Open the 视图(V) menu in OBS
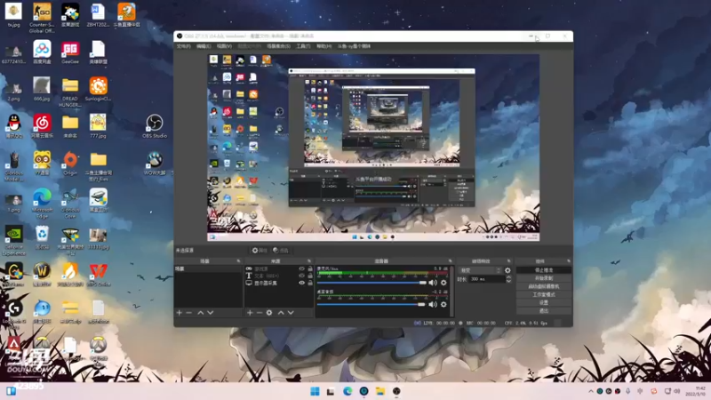The height and width of the screenshot is (400, 711). [224, 46]
